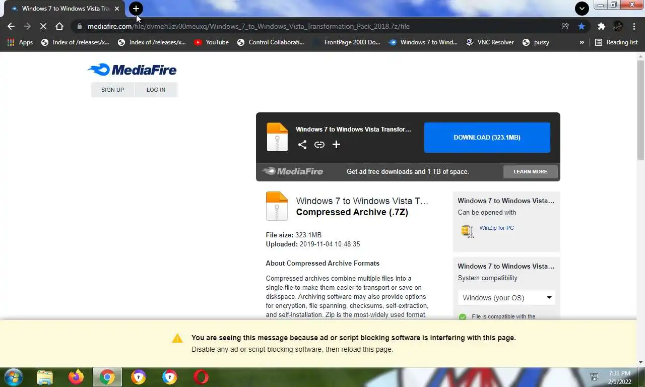Toggle the bookmark star for this page
Image resolution: width=645 pixels, height=387 pixels.
pos(582,26)
